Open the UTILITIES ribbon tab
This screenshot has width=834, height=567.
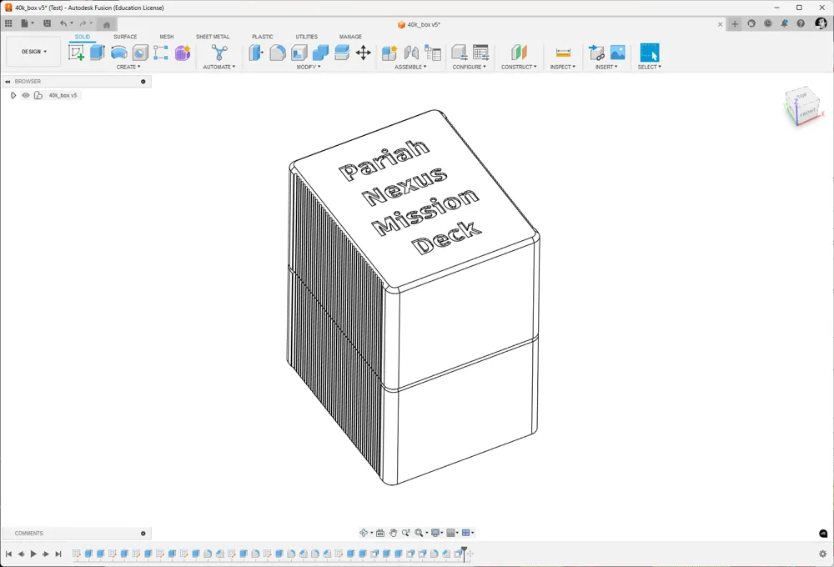pos(307,37)
